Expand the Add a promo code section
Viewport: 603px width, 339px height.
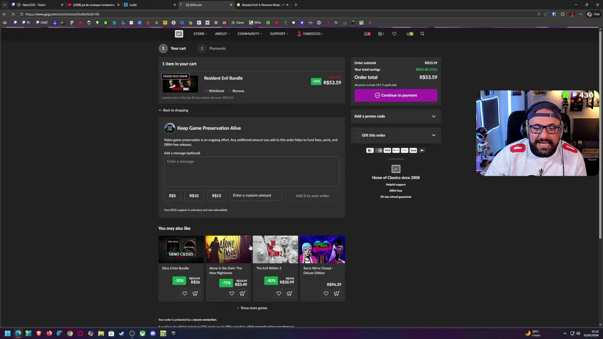(x=396, y=116)
